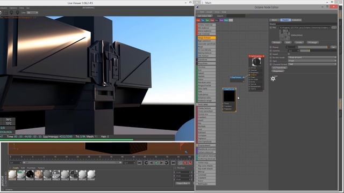Toggle the blue Tex node filter
The image size is (344, 193).
(203, 20)
